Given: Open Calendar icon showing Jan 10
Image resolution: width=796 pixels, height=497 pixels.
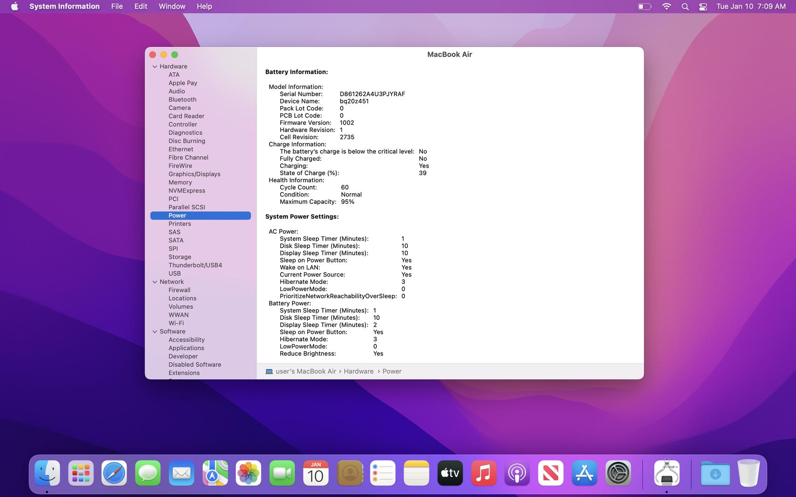Looking at the screenshot, I should click(316, 473).
